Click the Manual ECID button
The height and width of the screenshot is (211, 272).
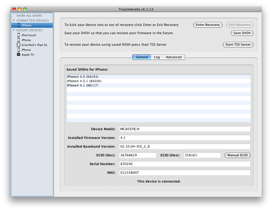237,155
